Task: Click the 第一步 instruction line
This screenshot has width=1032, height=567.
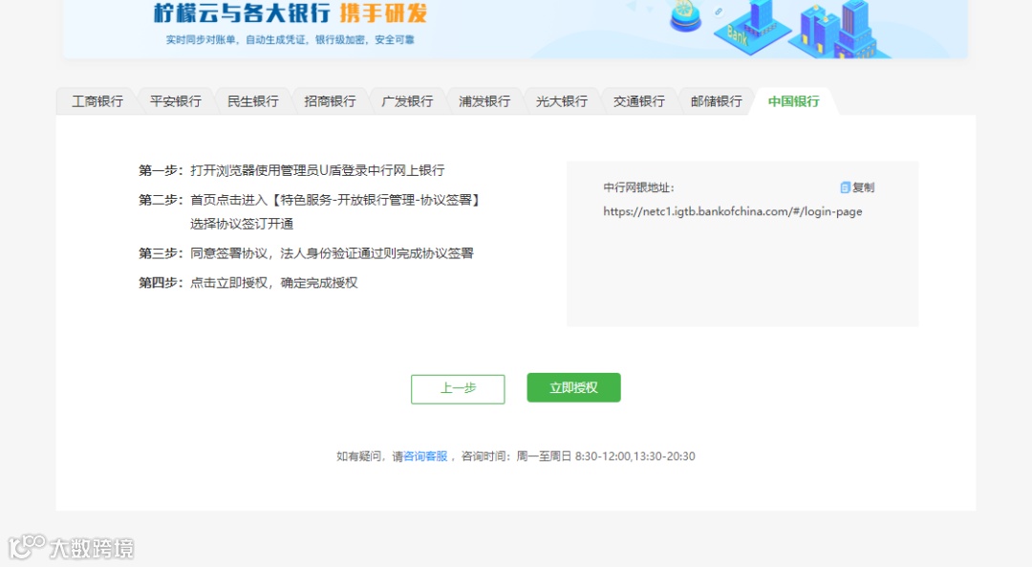Action: pos(291,170)
